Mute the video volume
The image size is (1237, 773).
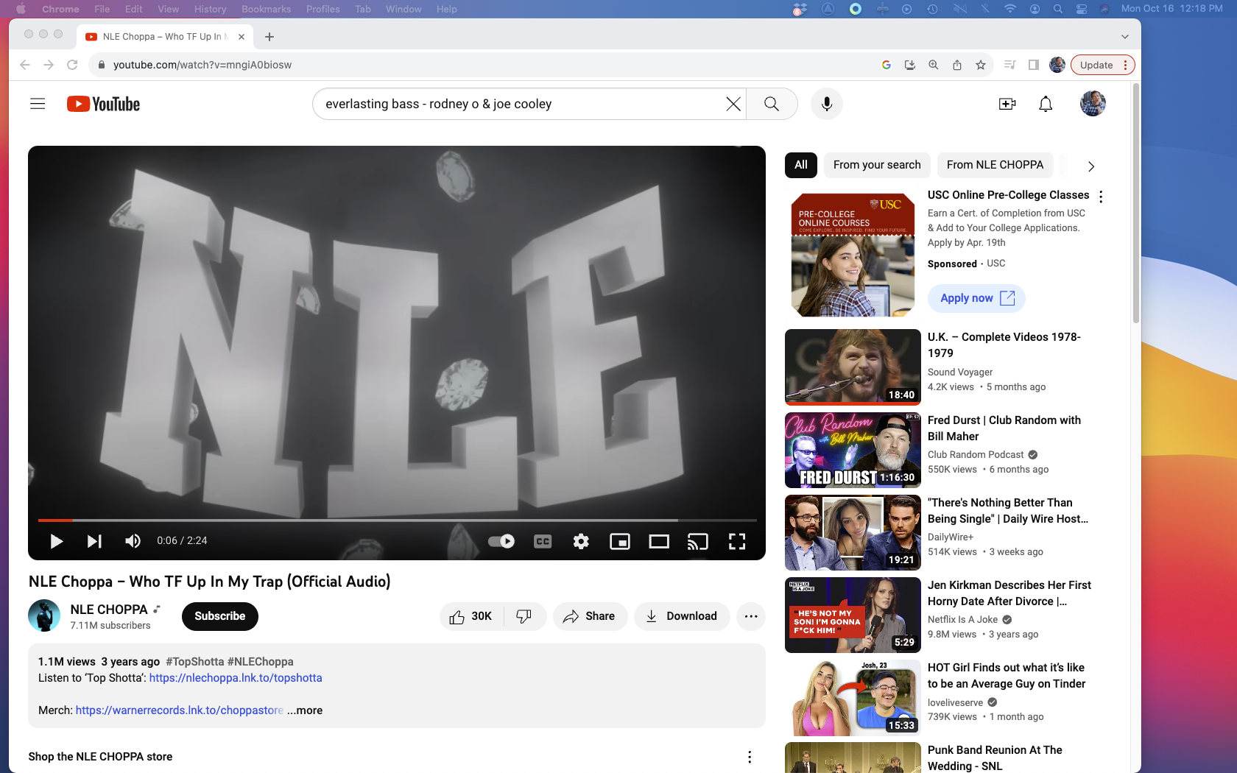coord(133,541)
